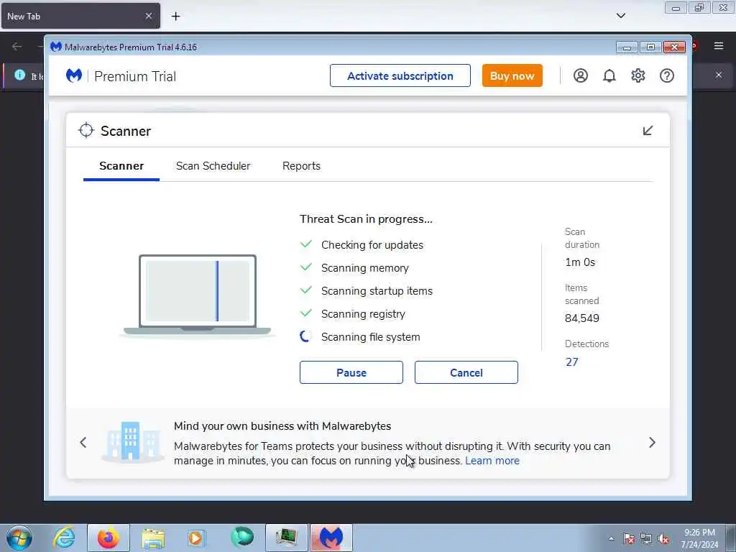Switch to Firefox in the taskbar
The image size is (736, 552).
click(x=108, y=538)
